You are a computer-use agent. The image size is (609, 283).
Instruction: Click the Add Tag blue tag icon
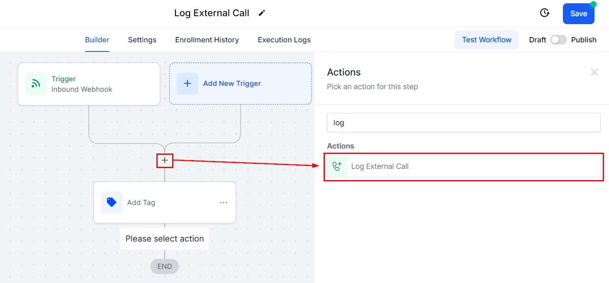(112, 202)
